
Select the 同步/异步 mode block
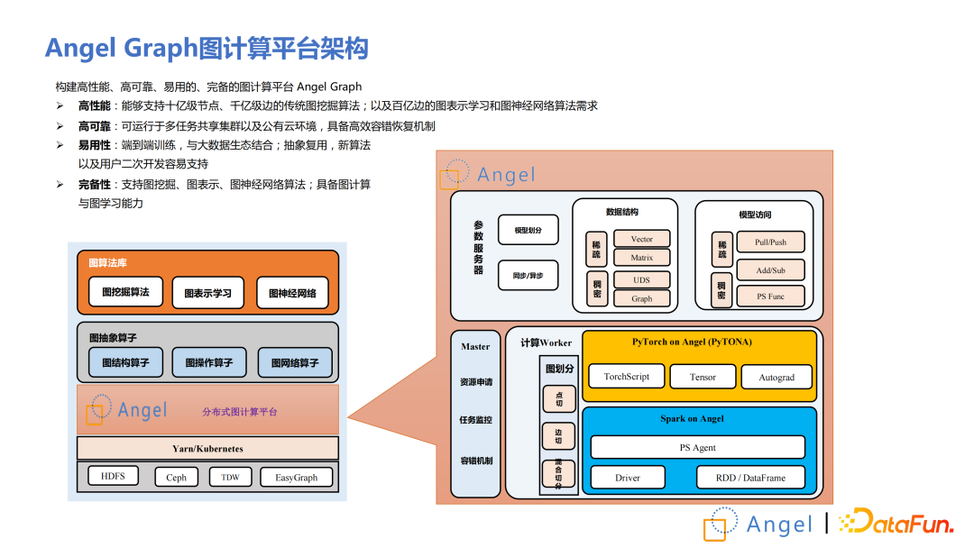pos(528,275)
